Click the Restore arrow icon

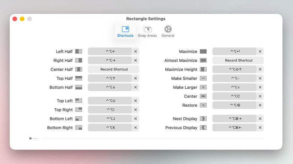point(203,105)
